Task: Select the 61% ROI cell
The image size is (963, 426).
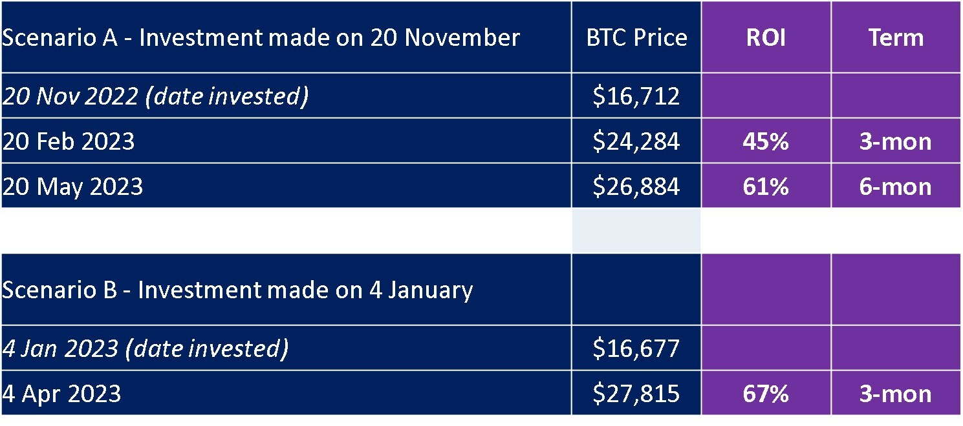Action: click(x=766, y=186)
